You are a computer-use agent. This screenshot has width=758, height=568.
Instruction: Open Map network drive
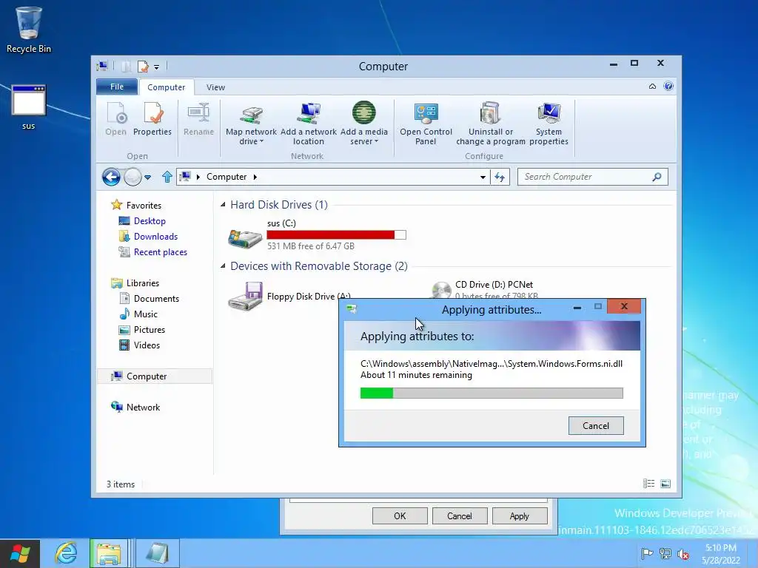251,124
